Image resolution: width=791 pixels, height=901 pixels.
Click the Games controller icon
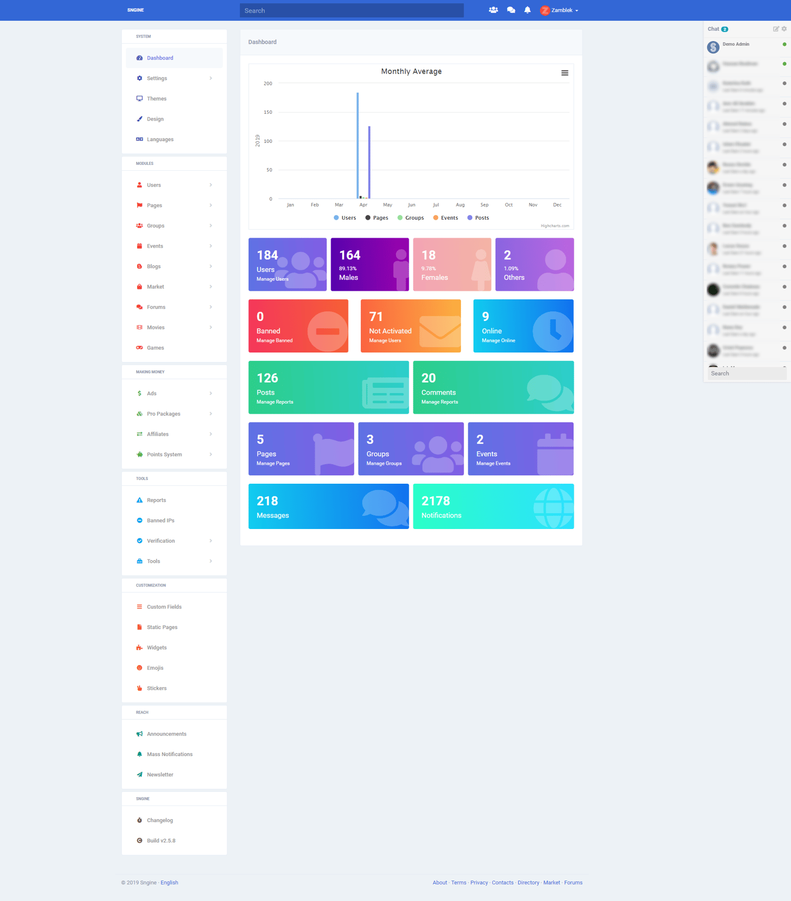pos(139,348)
